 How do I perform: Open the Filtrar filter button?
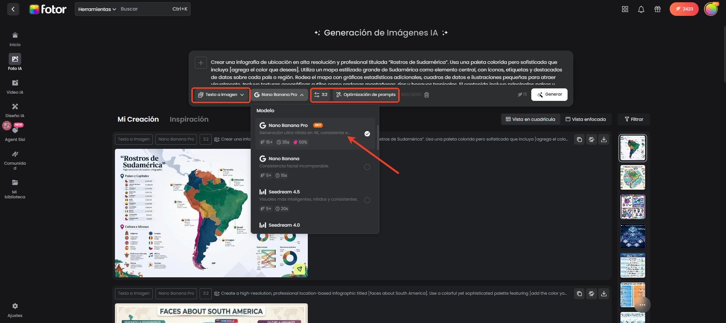point(633,119)
